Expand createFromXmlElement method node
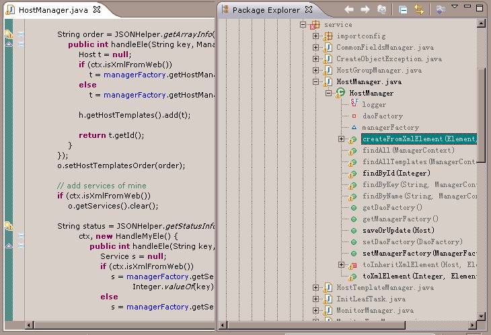491x335 pixels. point(341,139)
